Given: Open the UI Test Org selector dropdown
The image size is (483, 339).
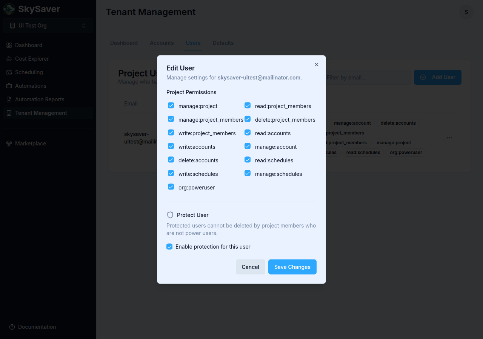Looking at the screenshot, I should (x=48, y=26).
